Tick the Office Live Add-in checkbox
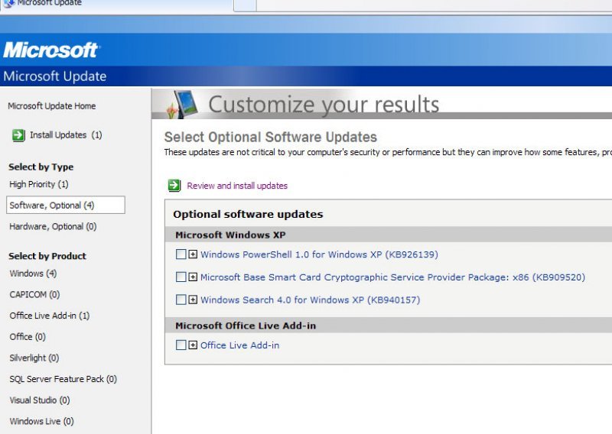This screenshot has width=612, height=434. 181,345
